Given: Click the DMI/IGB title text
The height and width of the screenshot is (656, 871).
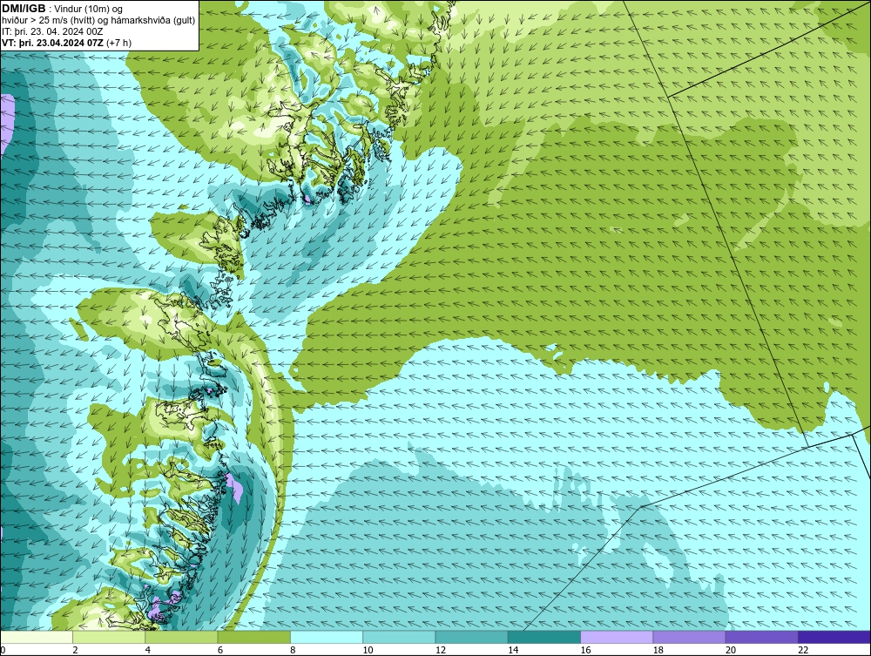Looking at the screenshot, I should click(x=24, y=9).
